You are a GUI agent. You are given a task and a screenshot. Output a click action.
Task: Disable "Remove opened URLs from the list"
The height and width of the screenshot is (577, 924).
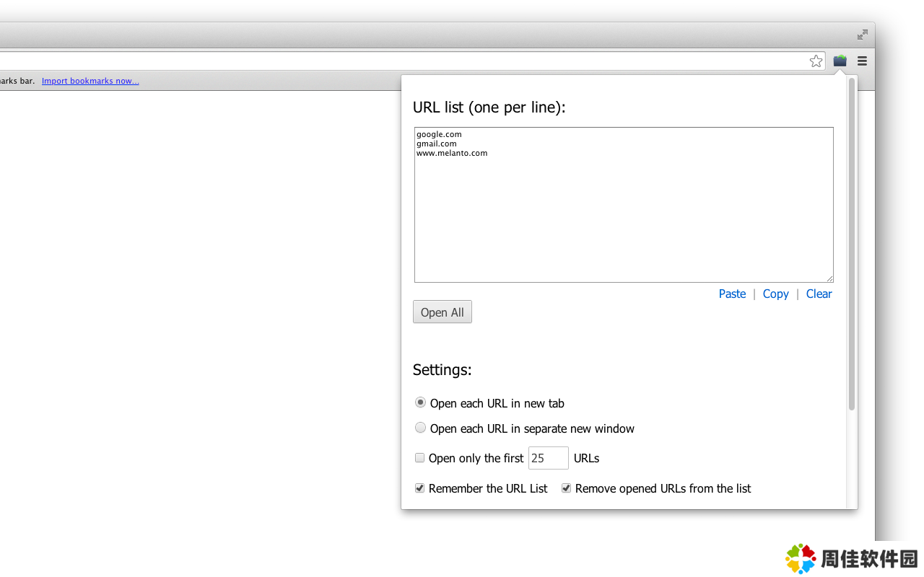tap(566, 488)
